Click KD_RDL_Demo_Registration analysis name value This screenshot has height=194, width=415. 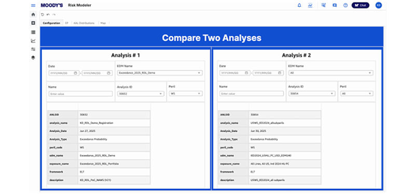click(x=96, y=123)
